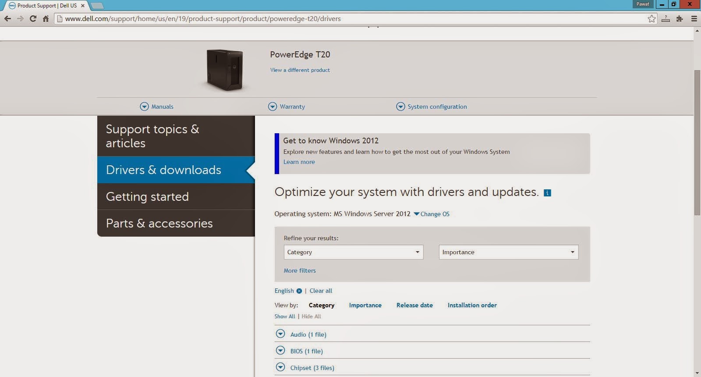
Task: Click Show All driver categories
Action: pos(285,317)
